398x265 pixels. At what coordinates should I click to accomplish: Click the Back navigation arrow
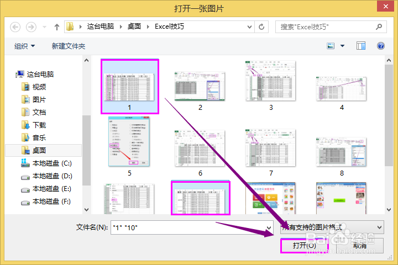(15, 27)
